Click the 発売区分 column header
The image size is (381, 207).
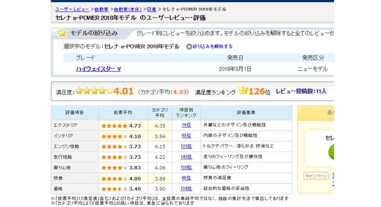point(313,58)
